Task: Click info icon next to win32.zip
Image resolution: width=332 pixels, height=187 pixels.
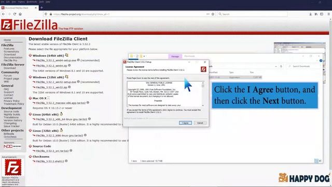Action: click(69, 87)
